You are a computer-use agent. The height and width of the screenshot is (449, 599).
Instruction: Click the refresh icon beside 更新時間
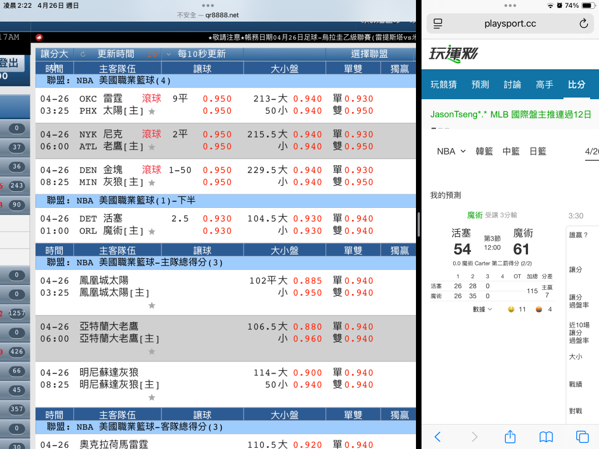click(x=83, y=54)
